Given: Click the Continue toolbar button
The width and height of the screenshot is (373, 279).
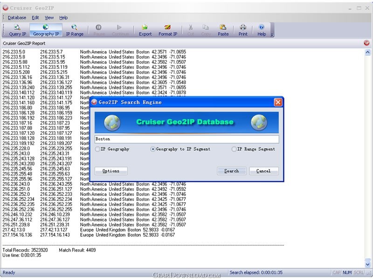Looking at the screenshot, I should click(120, 30).
